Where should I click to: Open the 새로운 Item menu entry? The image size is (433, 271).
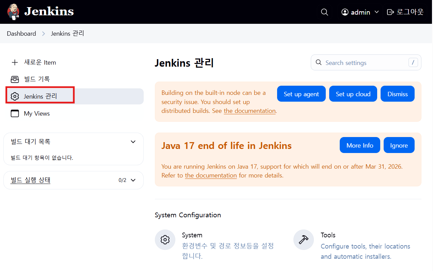coord(74,63)
